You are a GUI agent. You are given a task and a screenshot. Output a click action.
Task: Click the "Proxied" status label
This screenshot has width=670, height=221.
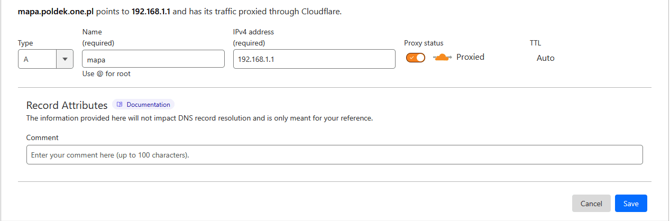470,57
